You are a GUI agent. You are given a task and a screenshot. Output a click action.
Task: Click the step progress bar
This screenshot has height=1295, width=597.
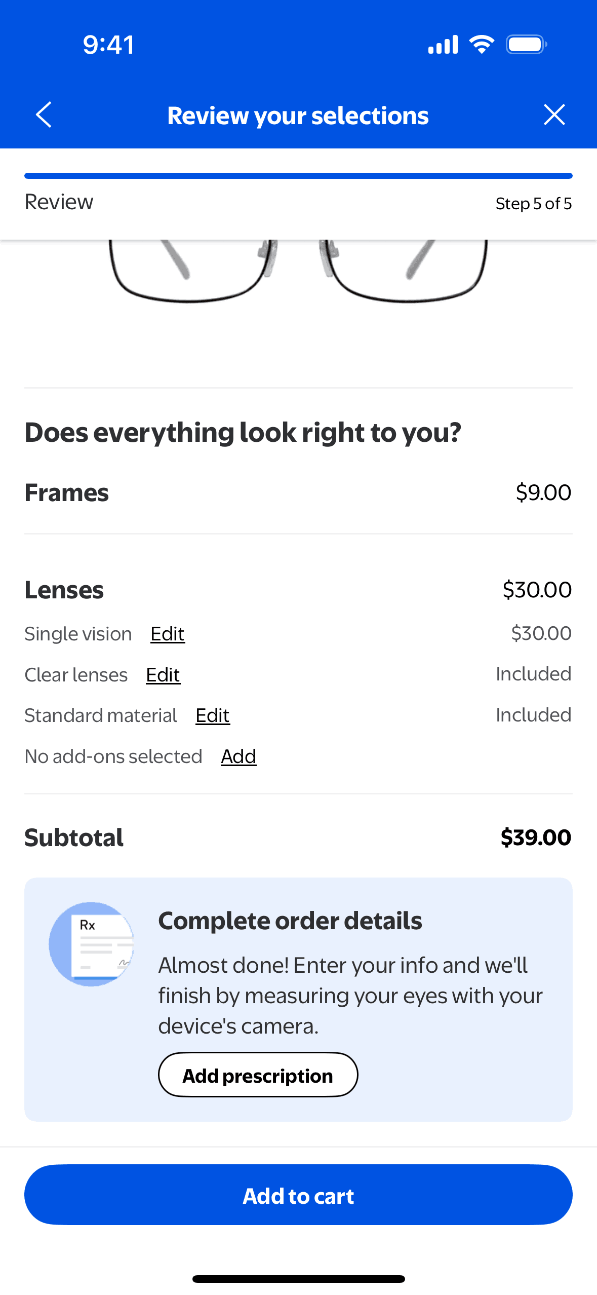pos(298,176)
